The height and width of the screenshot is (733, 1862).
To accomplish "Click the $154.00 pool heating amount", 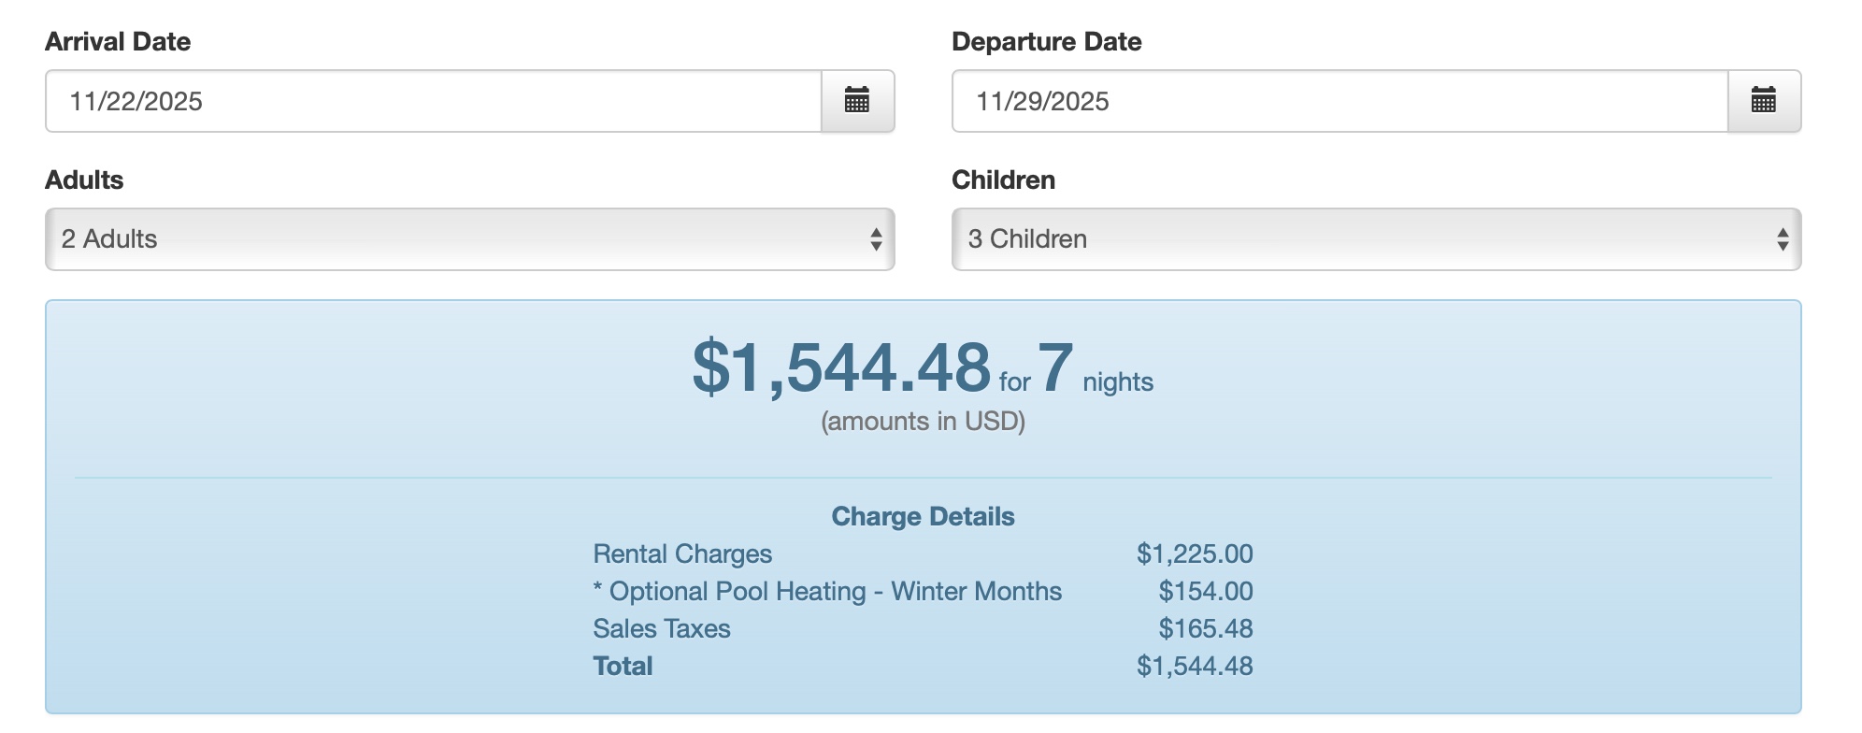I will tap(1205, 592).
